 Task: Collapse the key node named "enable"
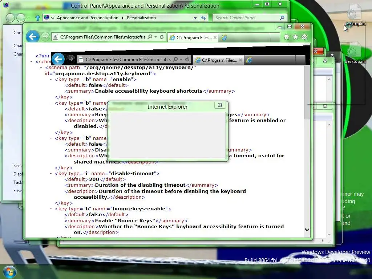(x=51, y=79)
